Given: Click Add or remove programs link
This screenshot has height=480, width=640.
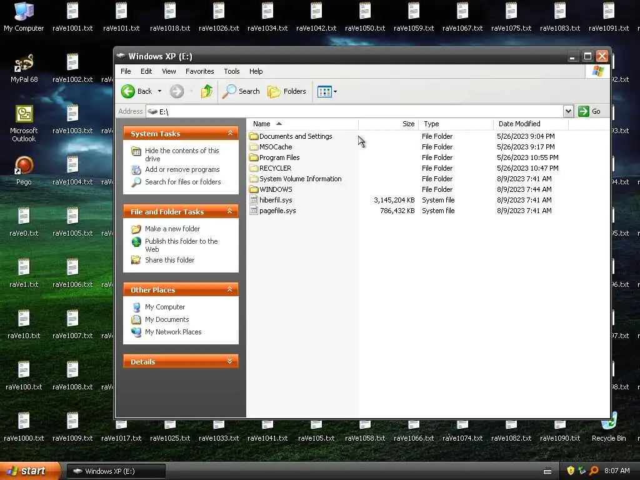Looking at the screenshot, I should coord(182,169).
